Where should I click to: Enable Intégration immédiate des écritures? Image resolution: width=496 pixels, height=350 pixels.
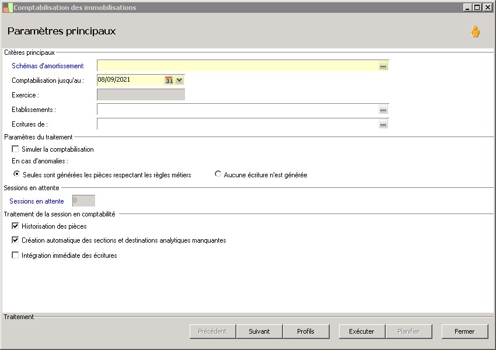[x=16, y=256]
